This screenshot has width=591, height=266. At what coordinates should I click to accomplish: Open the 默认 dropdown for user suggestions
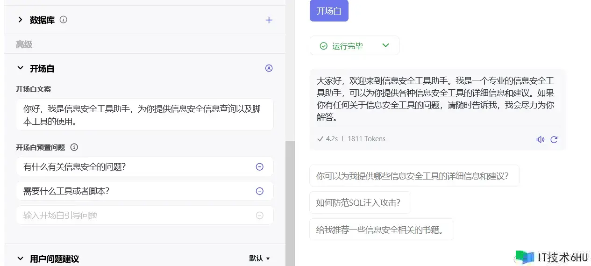260,259
